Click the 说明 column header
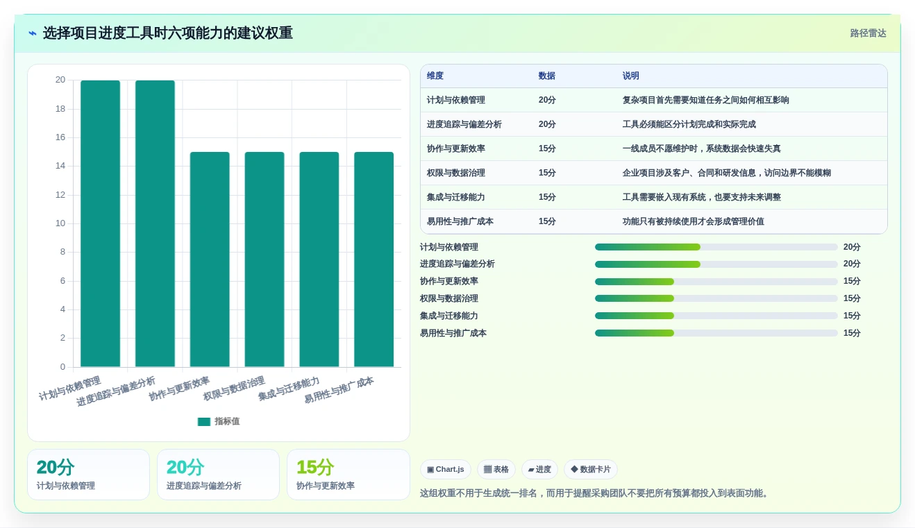 click(x=631, y=76)
